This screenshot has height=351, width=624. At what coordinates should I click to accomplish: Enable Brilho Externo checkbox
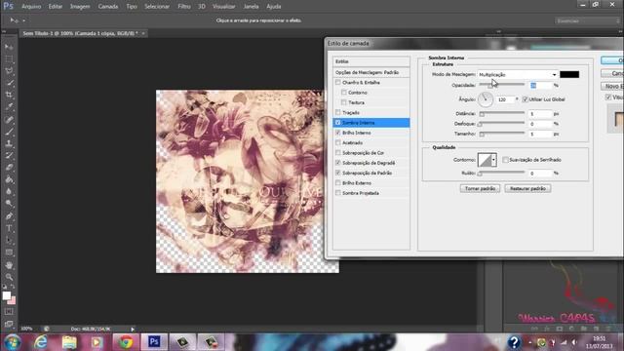click(338, 183)
